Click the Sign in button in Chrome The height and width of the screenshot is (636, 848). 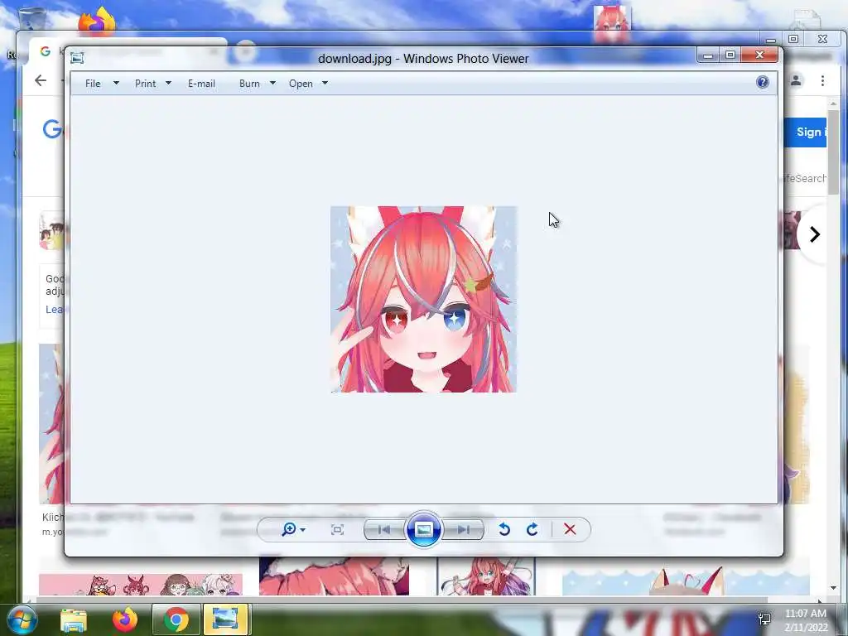point(805,132)
